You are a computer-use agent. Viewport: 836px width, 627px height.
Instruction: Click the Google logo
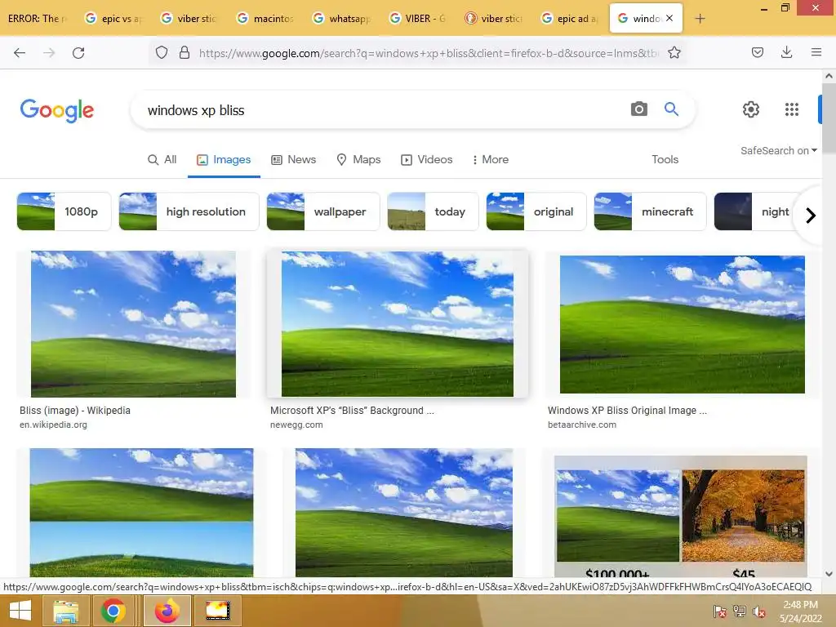(57, 110)
